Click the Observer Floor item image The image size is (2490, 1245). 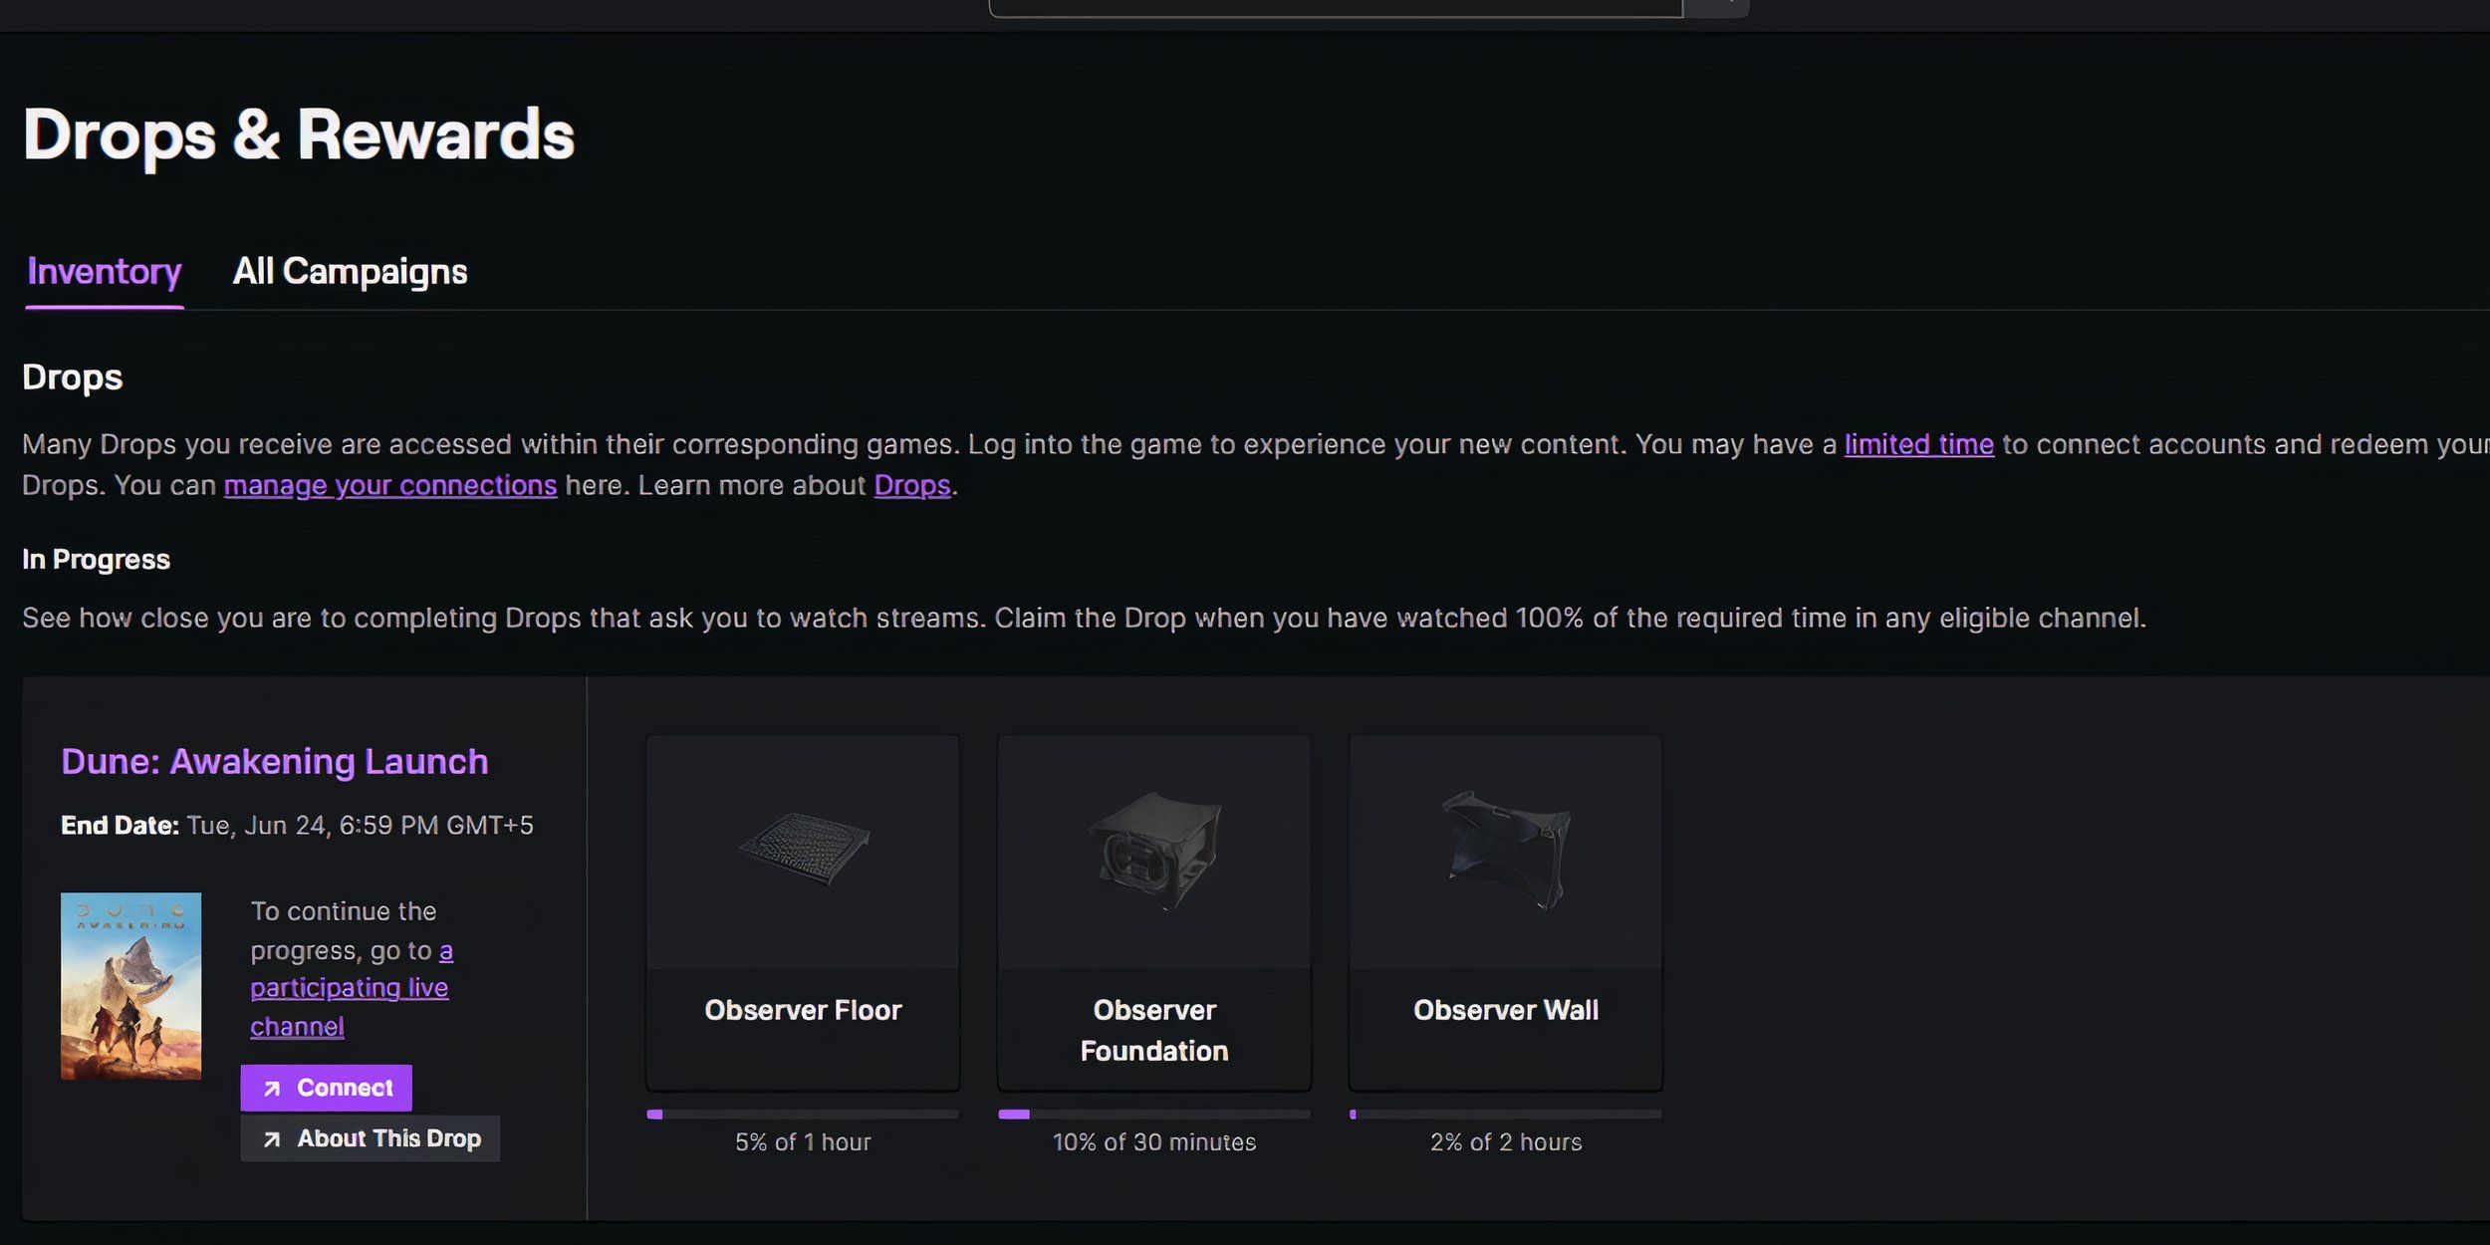[803, 852]
